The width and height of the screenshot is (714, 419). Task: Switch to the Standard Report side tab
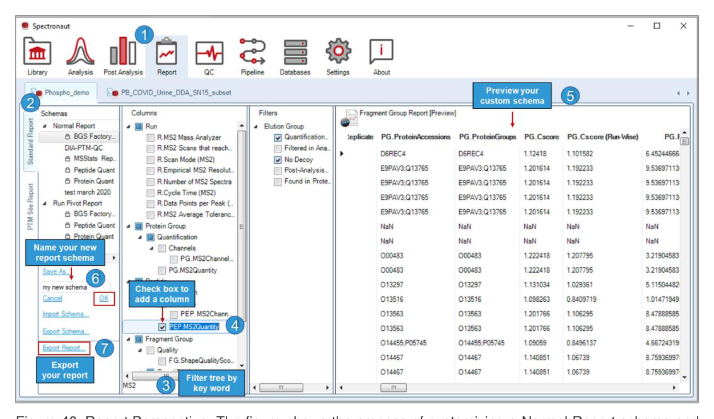pos(30,142)
